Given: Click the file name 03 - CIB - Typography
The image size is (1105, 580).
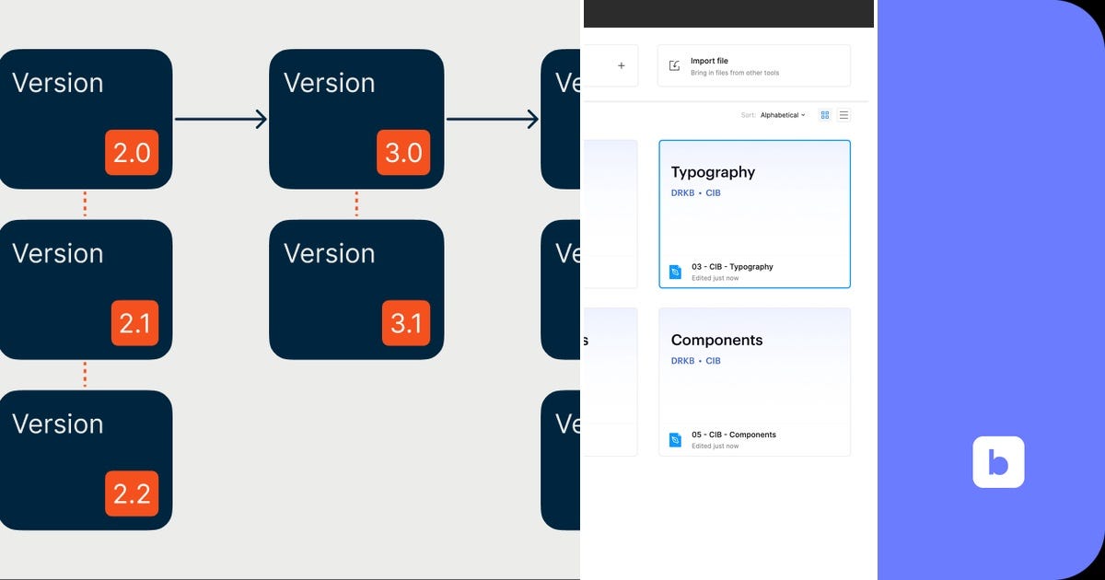Looking at the screenshot, I should [734, 267].
